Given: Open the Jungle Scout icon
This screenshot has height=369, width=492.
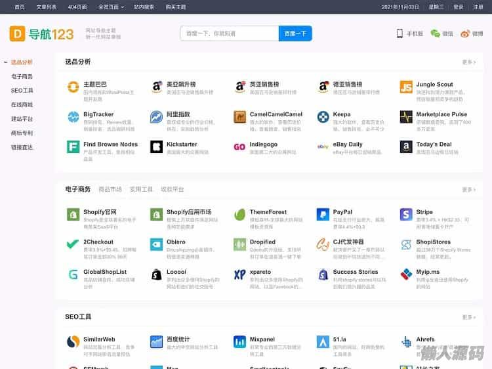Looking at the screenshot, I should (406, 87).
